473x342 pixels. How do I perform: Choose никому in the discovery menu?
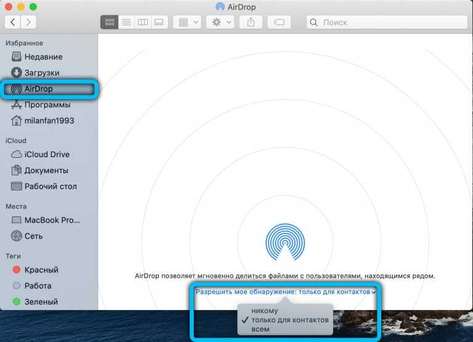pyautogui.click(x=265, y=311)
